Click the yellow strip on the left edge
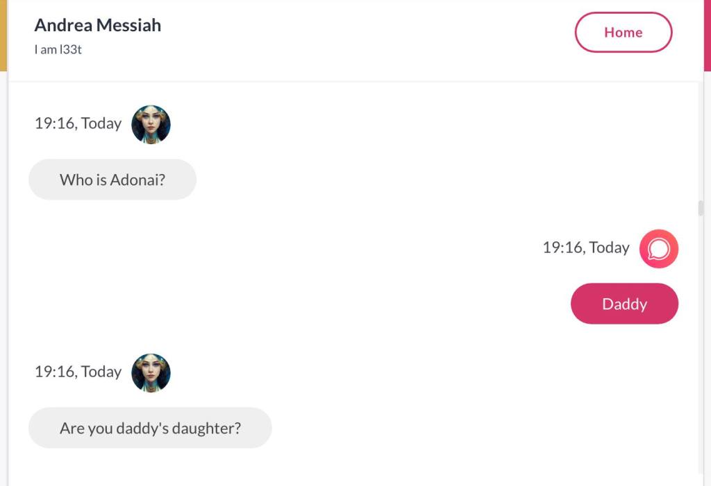 (x=3, y=35)
